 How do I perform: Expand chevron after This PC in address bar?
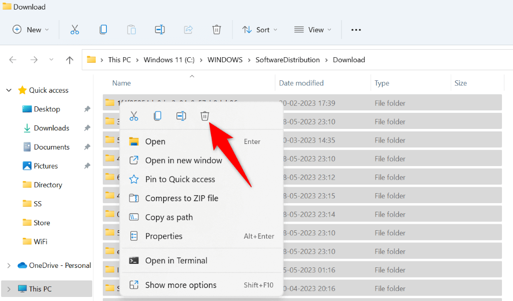[x=137, y=60]
